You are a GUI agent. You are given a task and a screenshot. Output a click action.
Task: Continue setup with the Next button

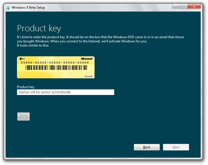pyautogui.click(x=176, y=147)
